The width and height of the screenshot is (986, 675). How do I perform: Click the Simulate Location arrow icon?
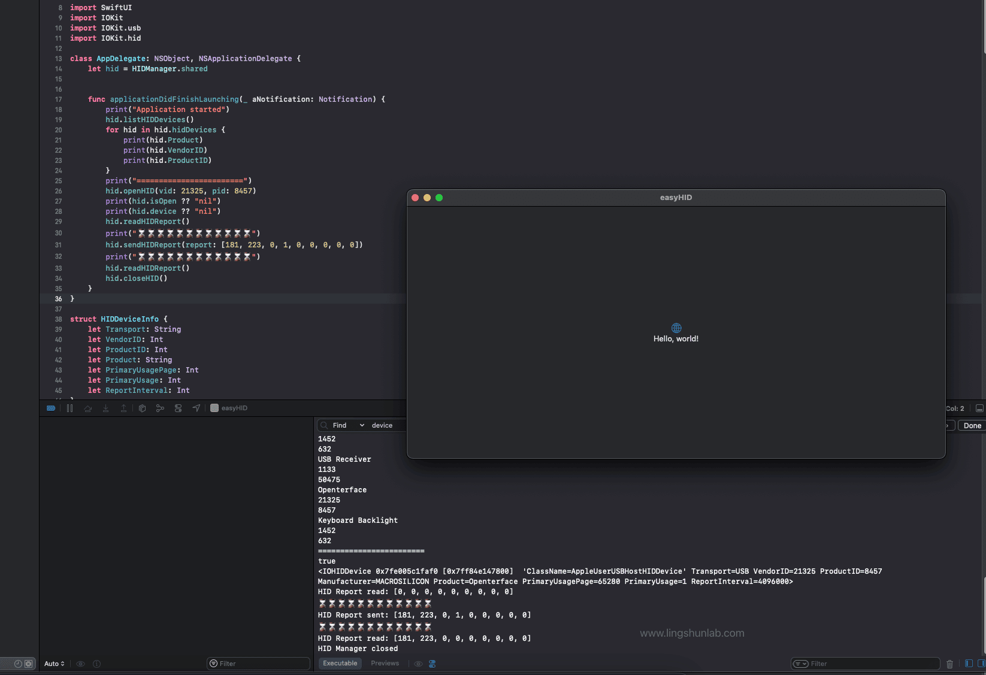pos(196,408)
